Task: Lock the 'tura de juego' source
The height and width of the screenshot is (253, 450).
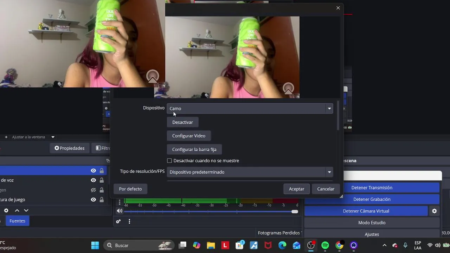Action: [x=102, y=200]
